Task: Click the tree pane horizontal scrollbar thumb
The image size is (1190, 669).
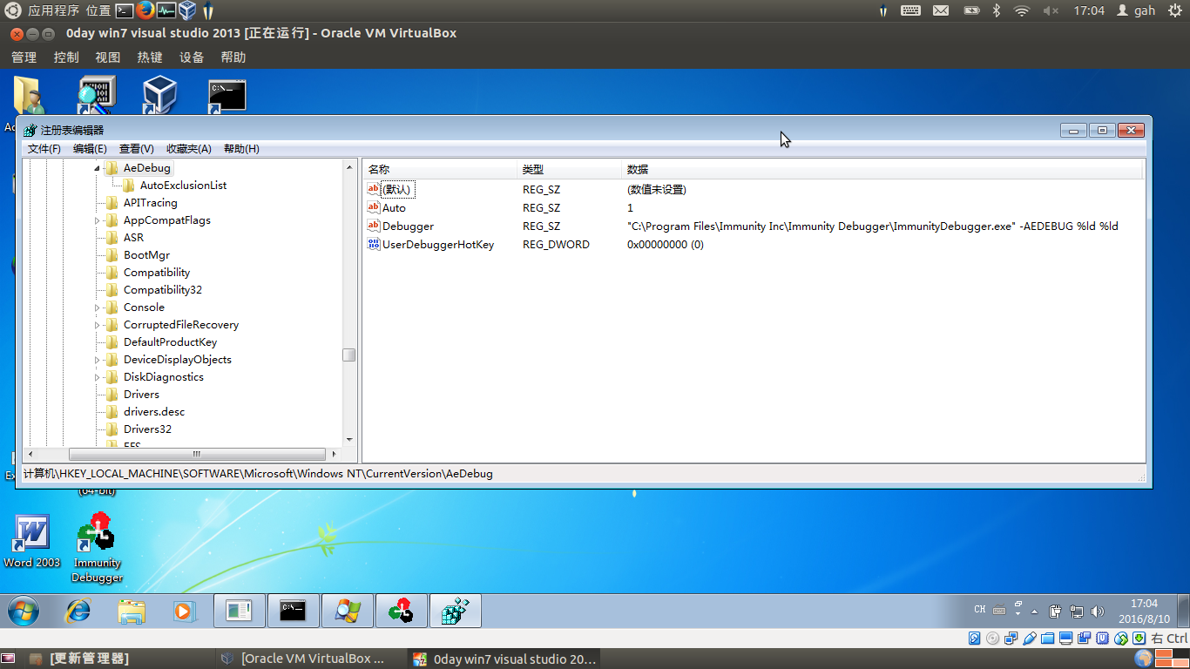Action: coord(197,454)
